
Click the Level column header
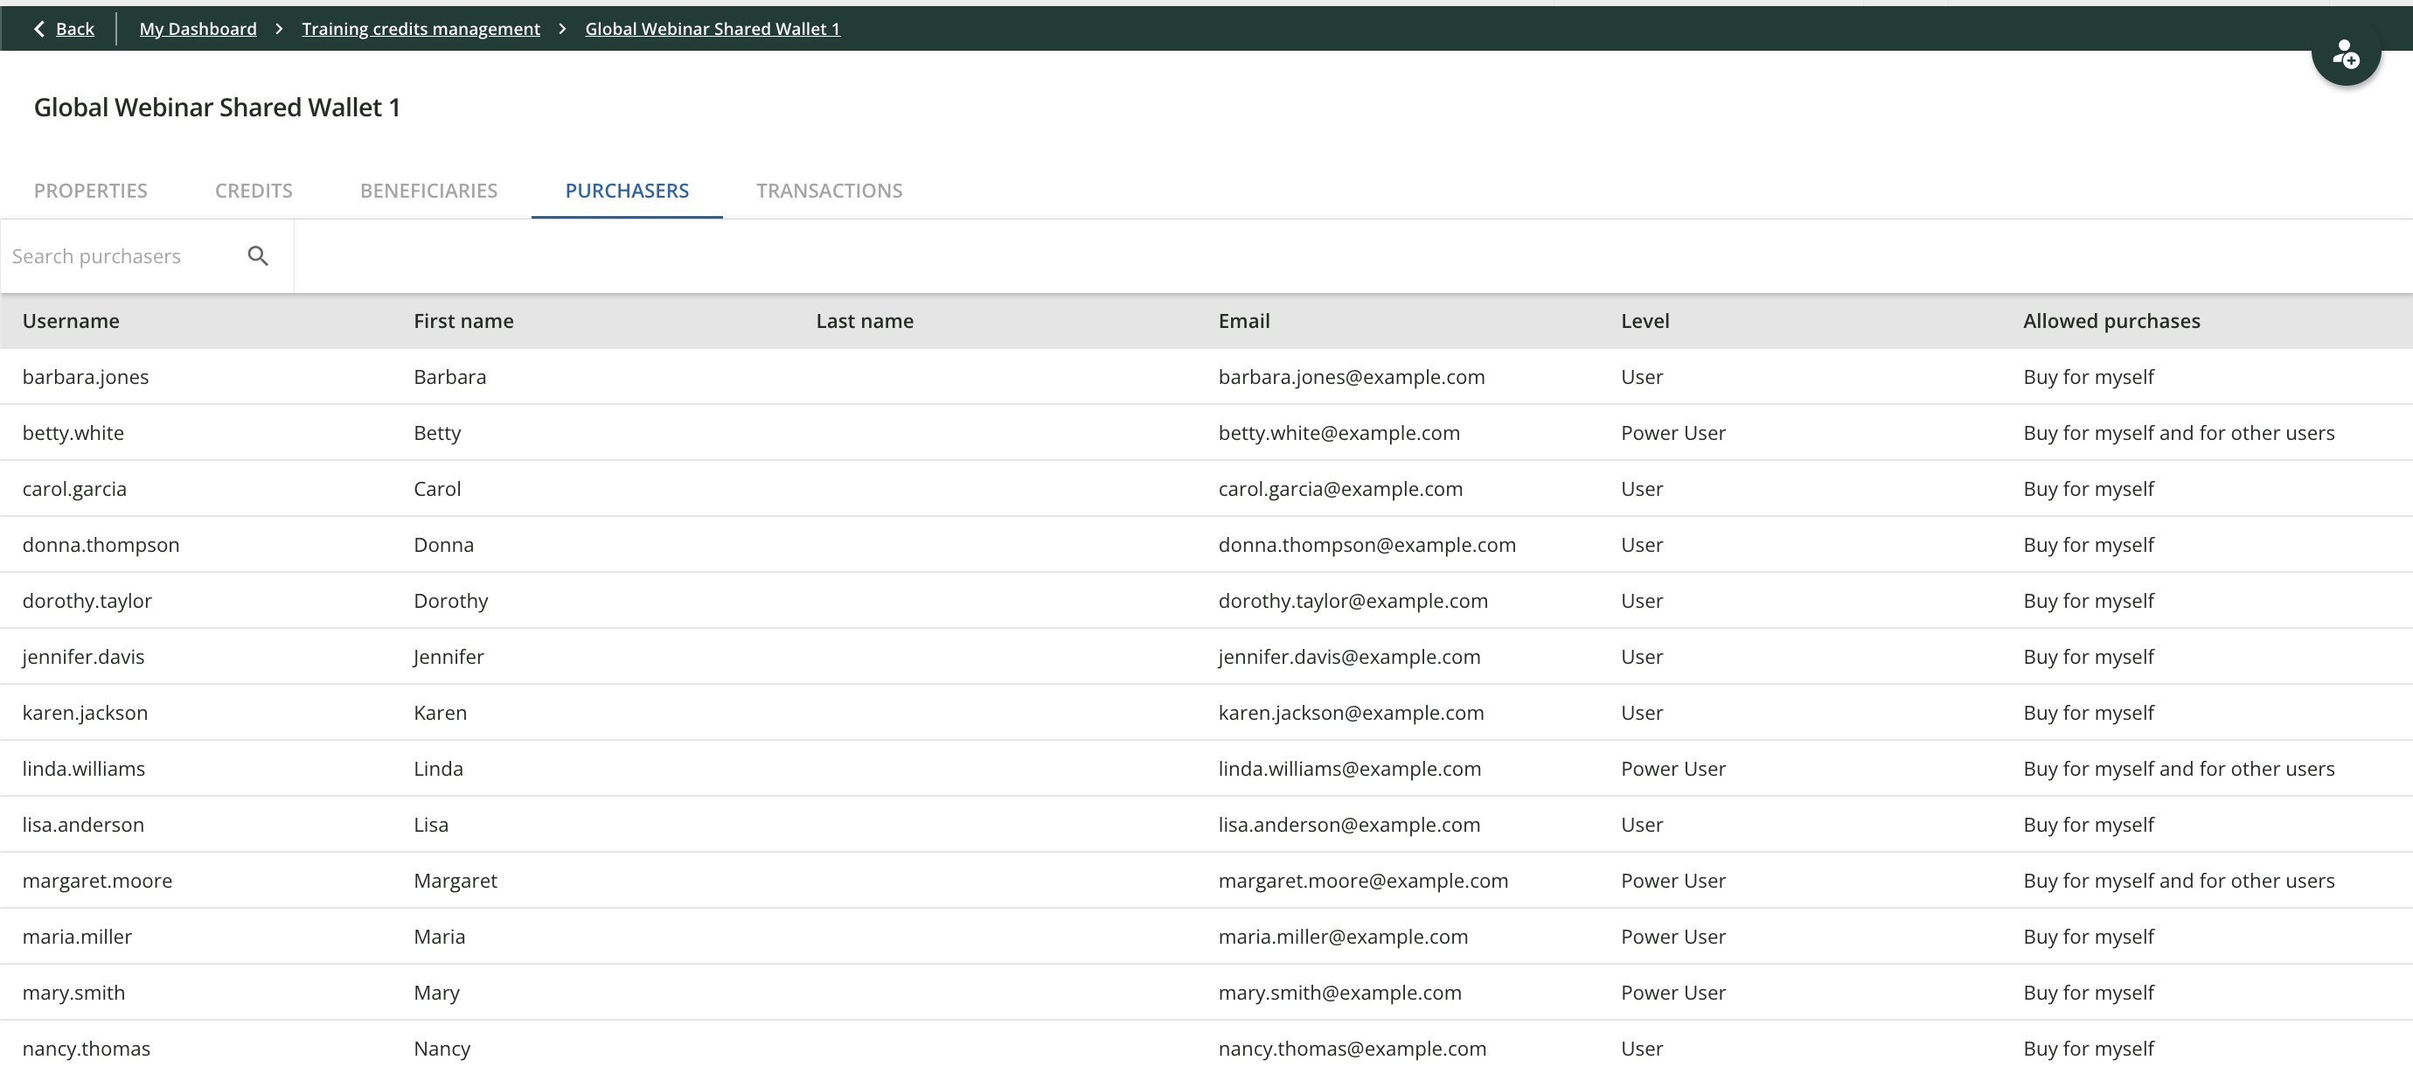pyautogui.click(x=1645, y=320)
